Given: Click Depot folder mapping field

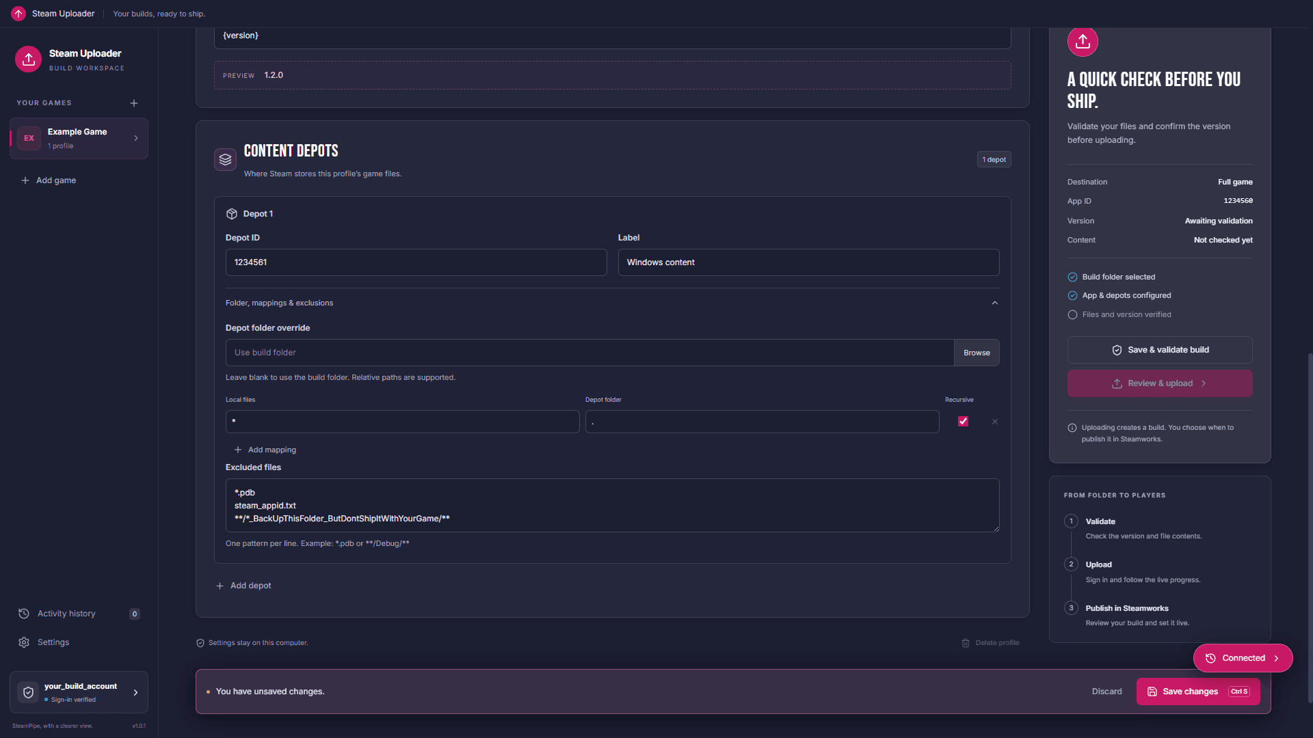Looking at the screenshot, I should pyautogui.click(x=762, y=422).
